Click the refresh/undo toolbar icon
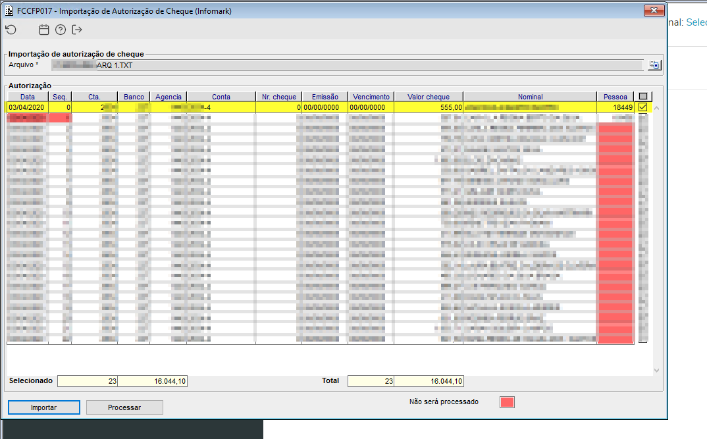Screen dimensions: 707x439 click(x=11, y=30)
